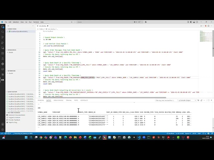This screenshot has height=160, width=214.
Task: Toggle the secondary side bar
Action: pos(197,22)
